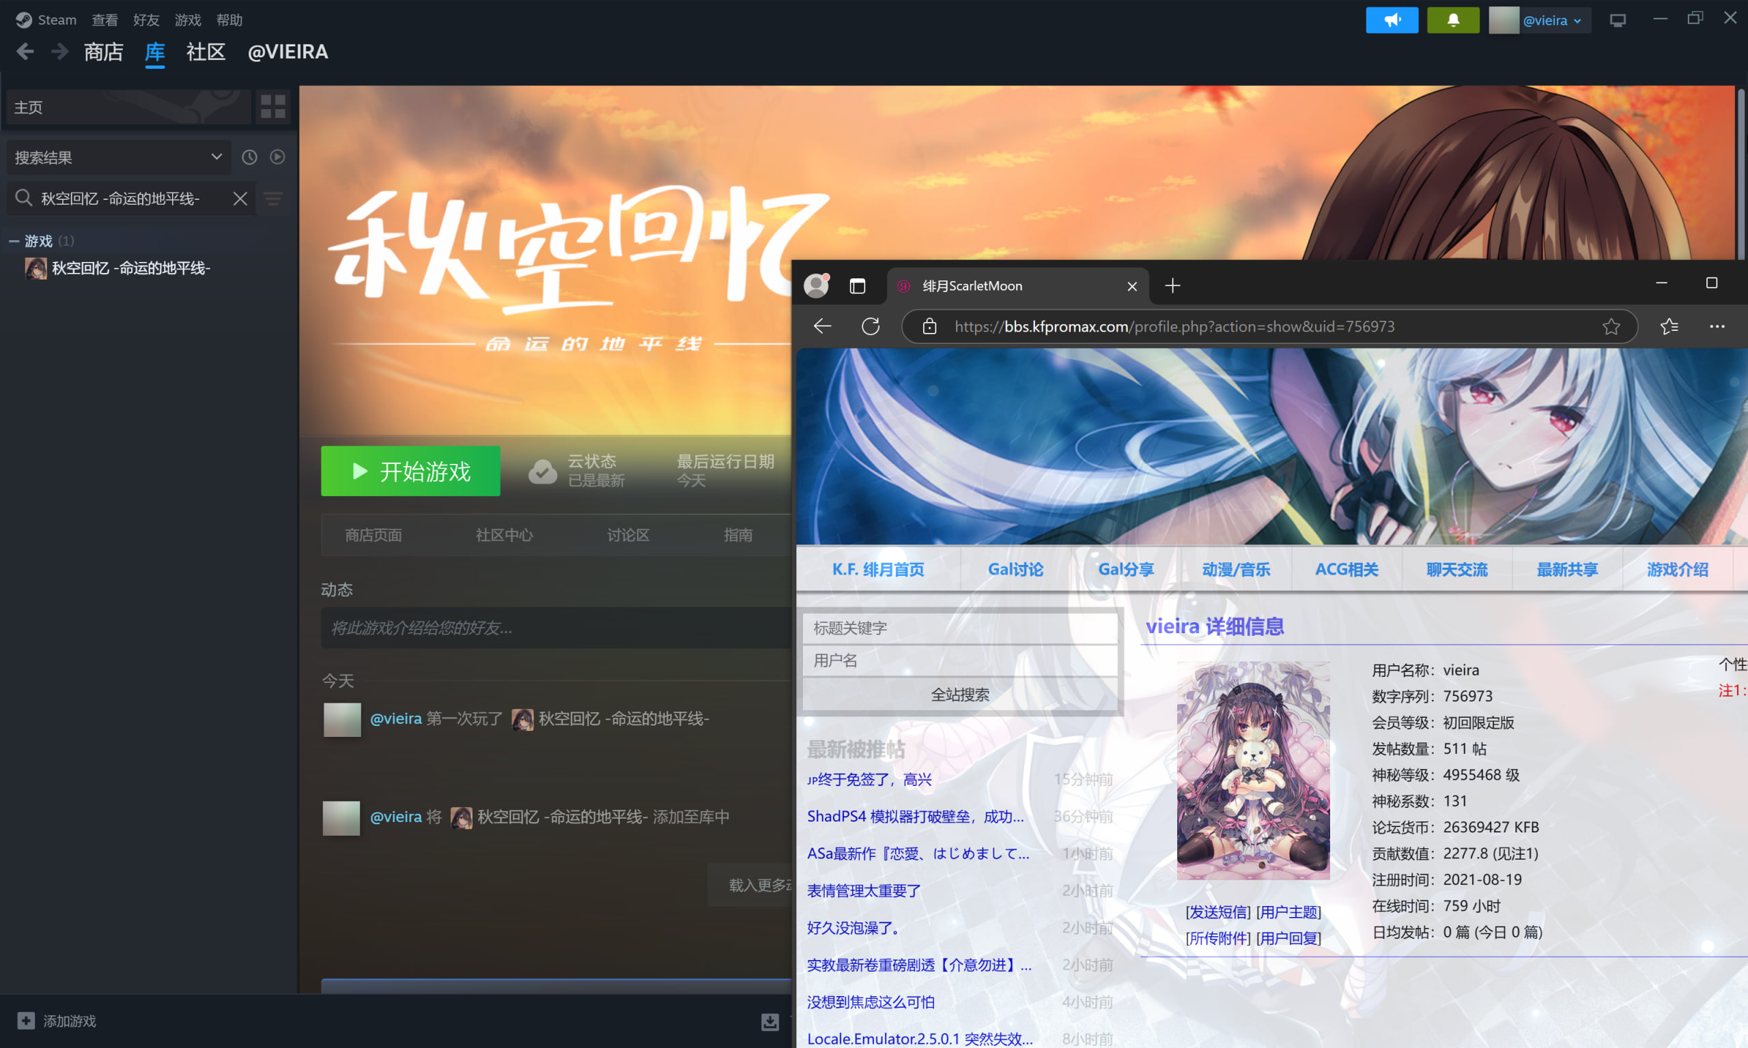
Task: Clear the library search text
Action: 240,199
